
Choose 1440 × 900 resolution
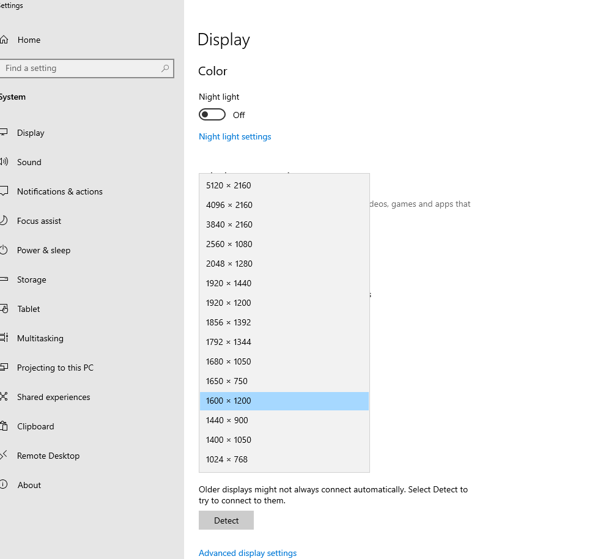pos(284,421)
